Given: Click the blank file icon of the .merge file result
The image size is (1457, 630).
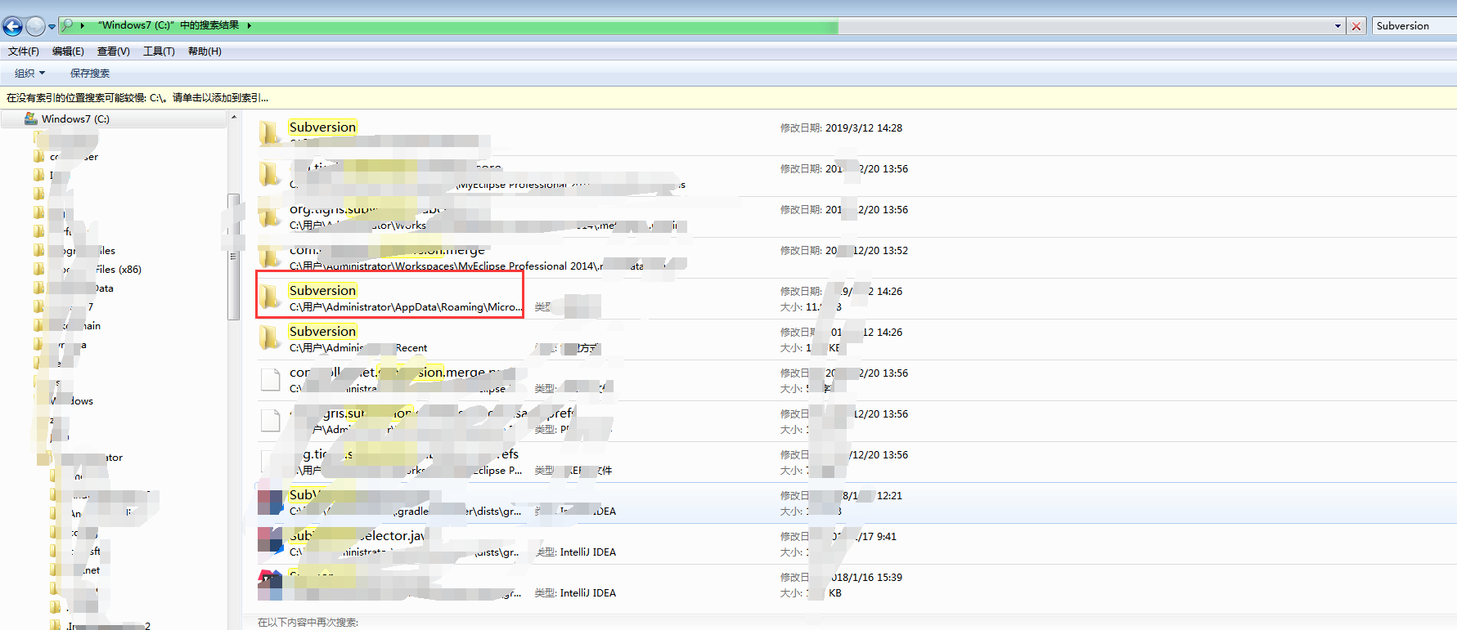Looking at the screenshot, I should point(270,379).
